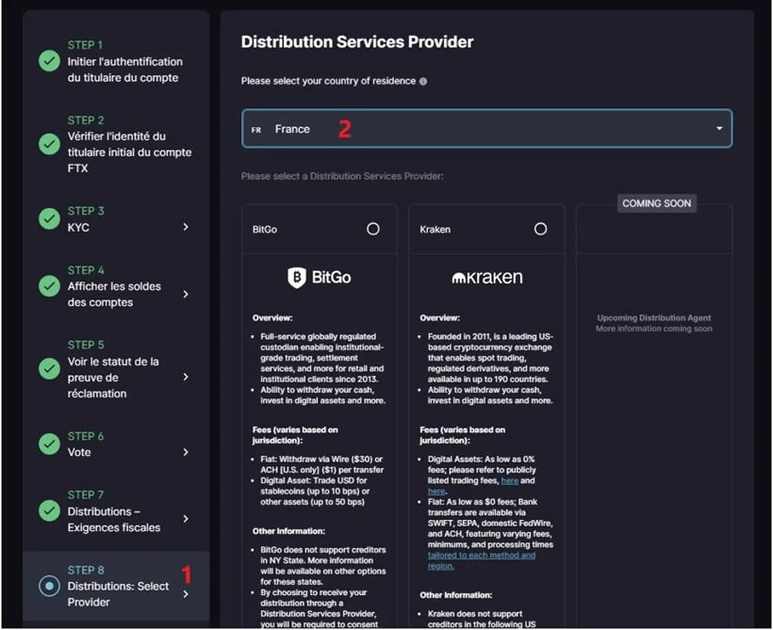Viewport: 773px width, 630px height.
Task: Click the green checkmark icon beside Vote
Action: [x=49, y=444]
